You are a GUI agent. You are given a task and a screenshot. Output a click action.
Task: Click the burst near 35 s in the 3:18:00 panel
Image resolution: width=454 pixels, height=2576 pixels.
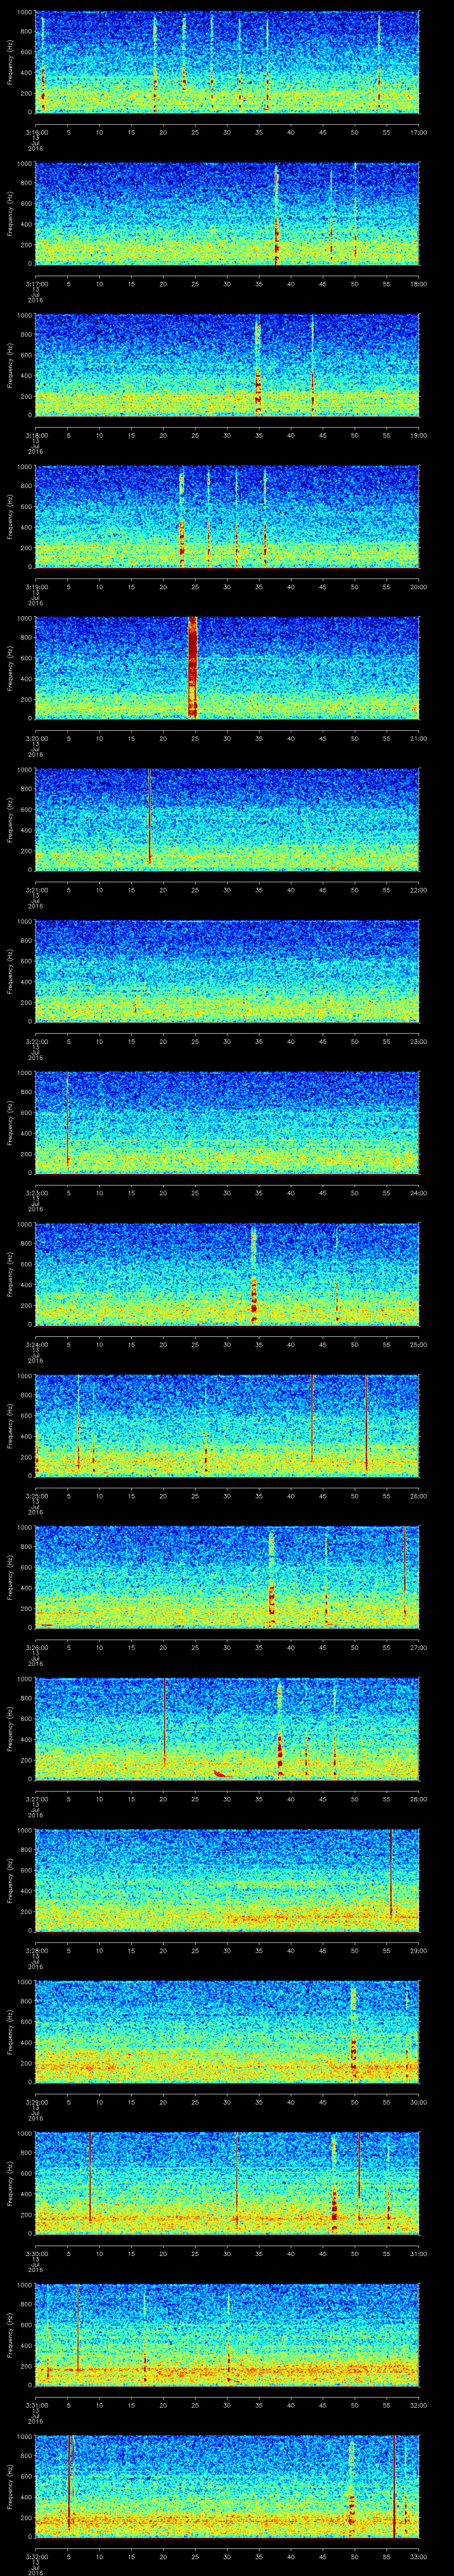tap(258, 366)
